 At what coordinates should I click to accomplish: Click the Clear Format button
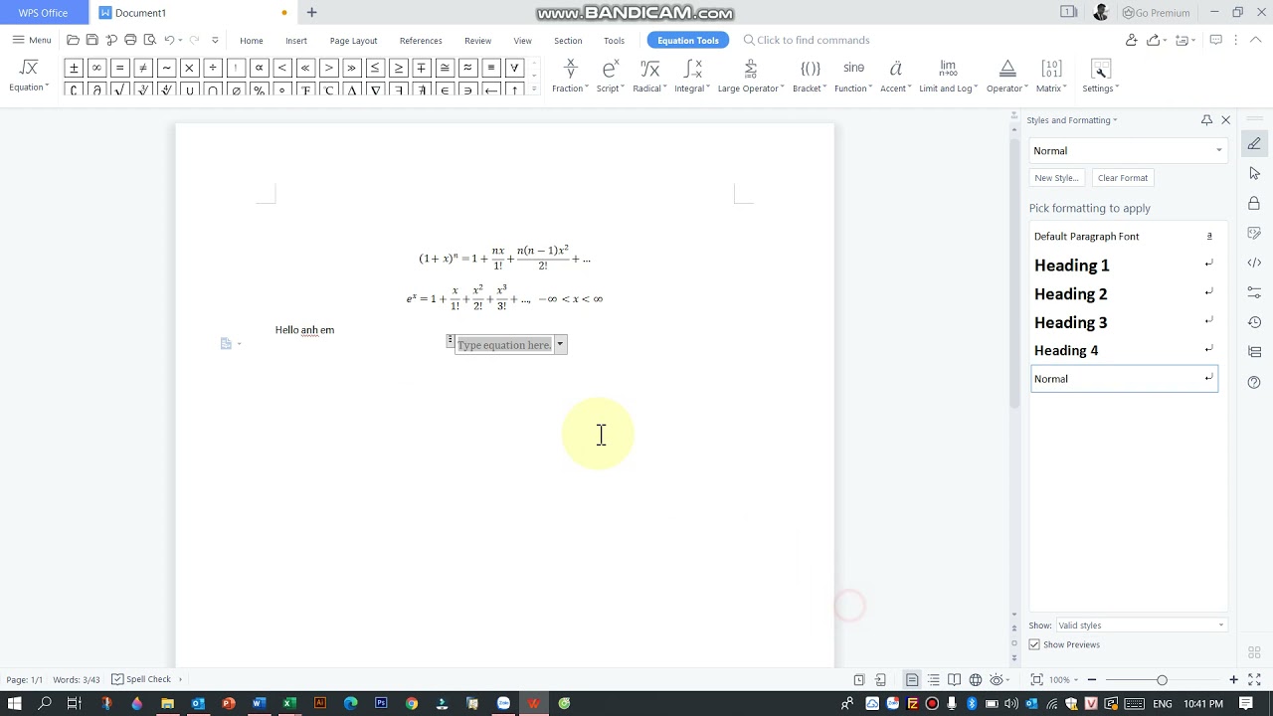click(1123, 178)
